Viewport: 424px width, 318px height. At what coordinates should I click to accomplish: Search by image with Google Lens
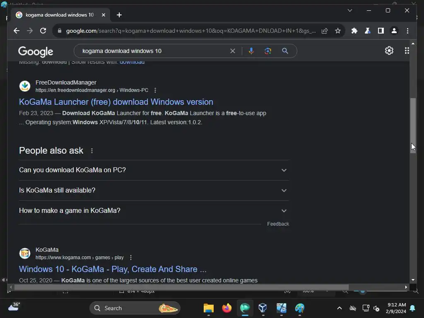268,51
